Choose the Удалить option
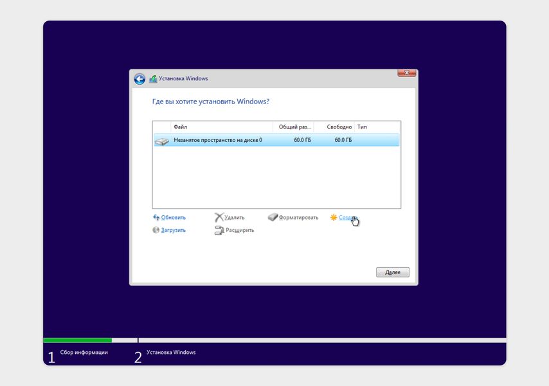This screenshot has width=549, height=386. (x=234, y=217)
